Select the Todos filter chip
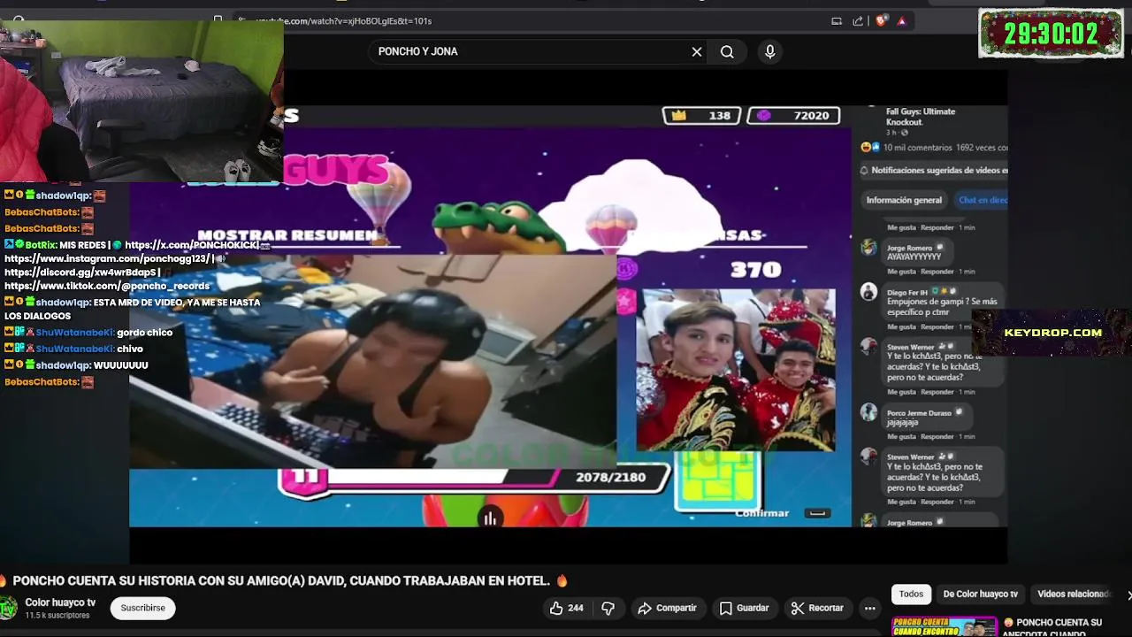This screenshot has width=1132, height=637. (x=911, y=595)
